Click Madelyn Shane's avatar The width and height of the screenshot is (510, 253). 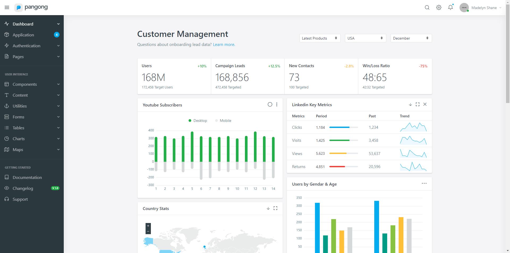pos(464,7)
